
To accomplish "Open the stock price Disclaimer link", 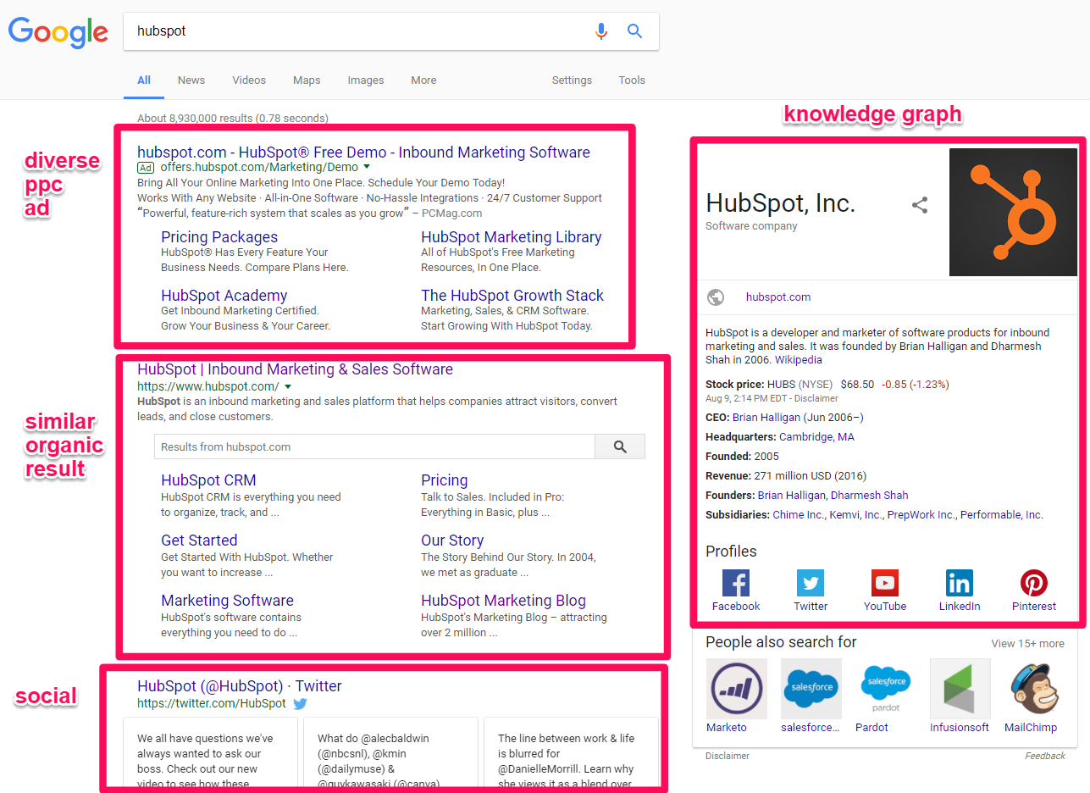I will [816, 398].
